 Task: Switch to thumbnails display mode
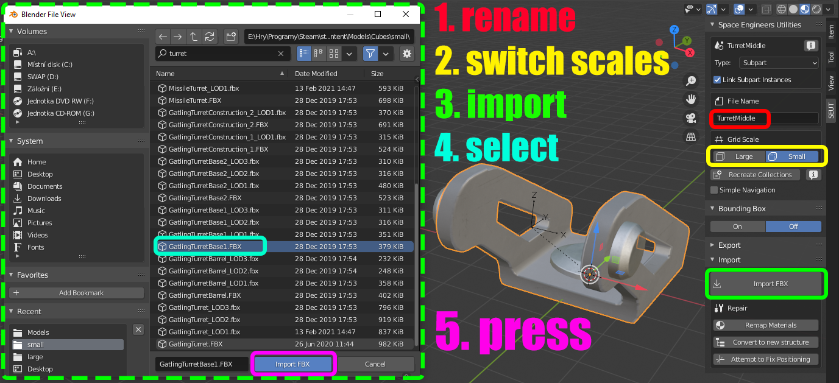click(333, 54)
